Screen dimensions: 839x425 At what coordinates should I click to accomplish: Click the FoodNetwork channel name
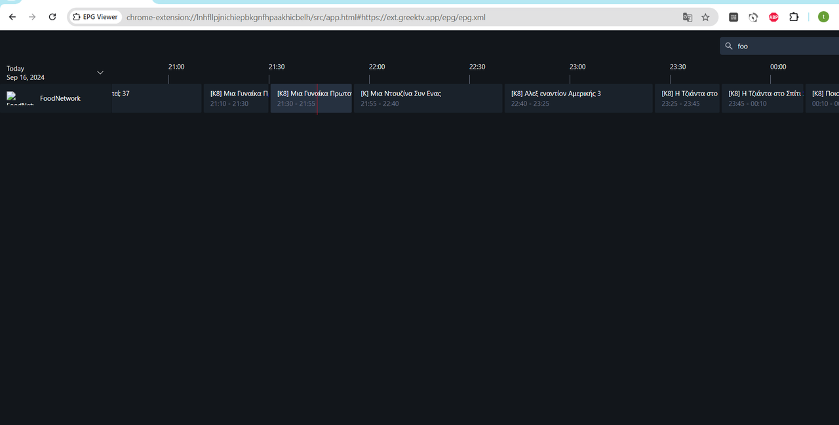point(60,98)
